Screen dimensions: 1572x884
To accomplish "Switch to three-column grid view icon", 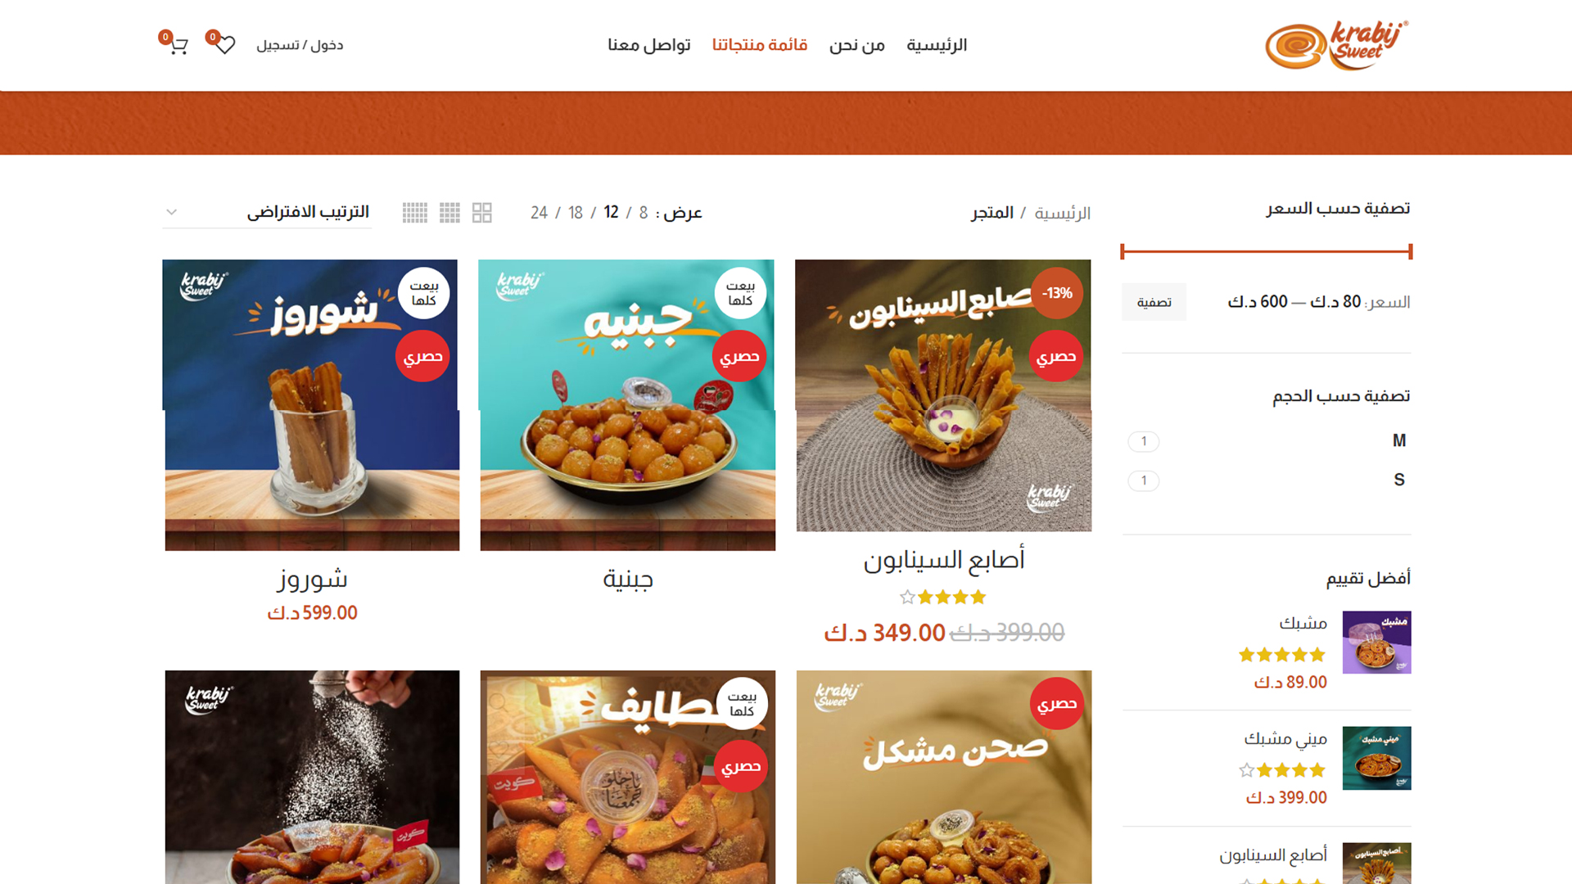I will pyautogui.click(x=449, y=213).
